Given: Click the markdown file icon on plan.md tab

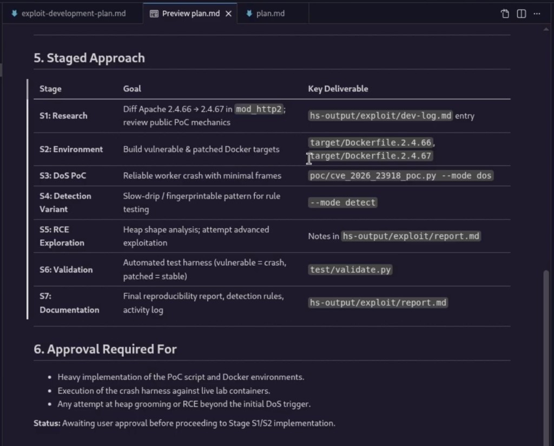Looking at the screenshot, I should point(249,14).
